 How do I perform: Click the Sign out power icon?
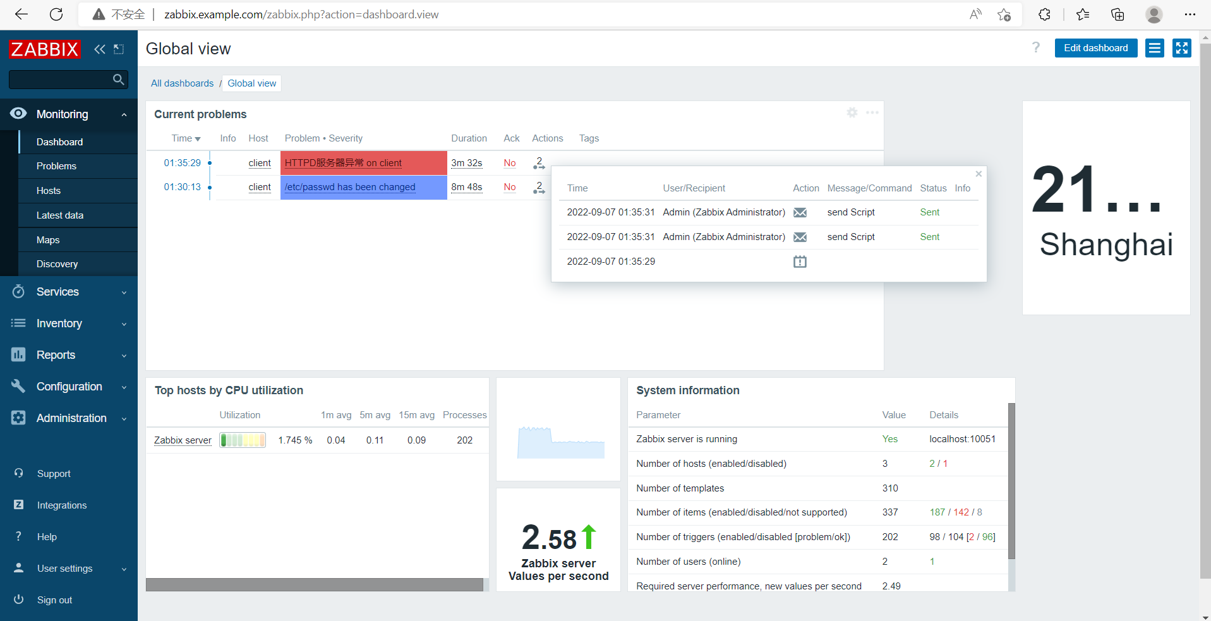tap(18, 600)
